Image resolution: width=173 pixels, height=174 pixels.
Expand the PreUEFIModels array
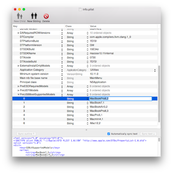pos(18,91)
